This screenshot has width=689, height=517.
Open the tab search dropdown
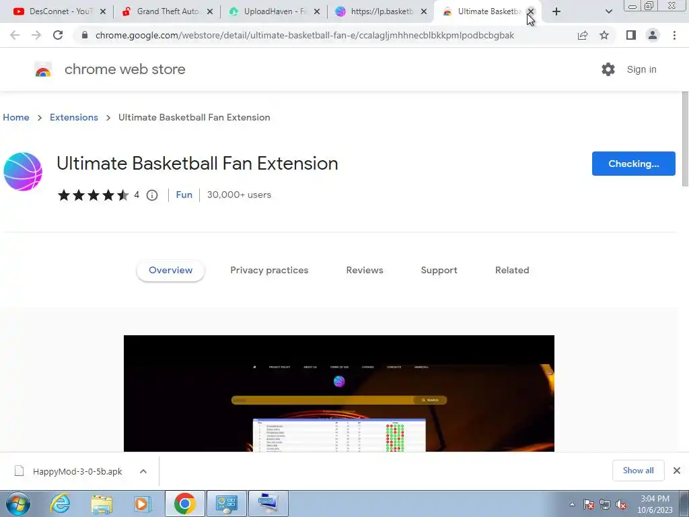coord(608,11)
